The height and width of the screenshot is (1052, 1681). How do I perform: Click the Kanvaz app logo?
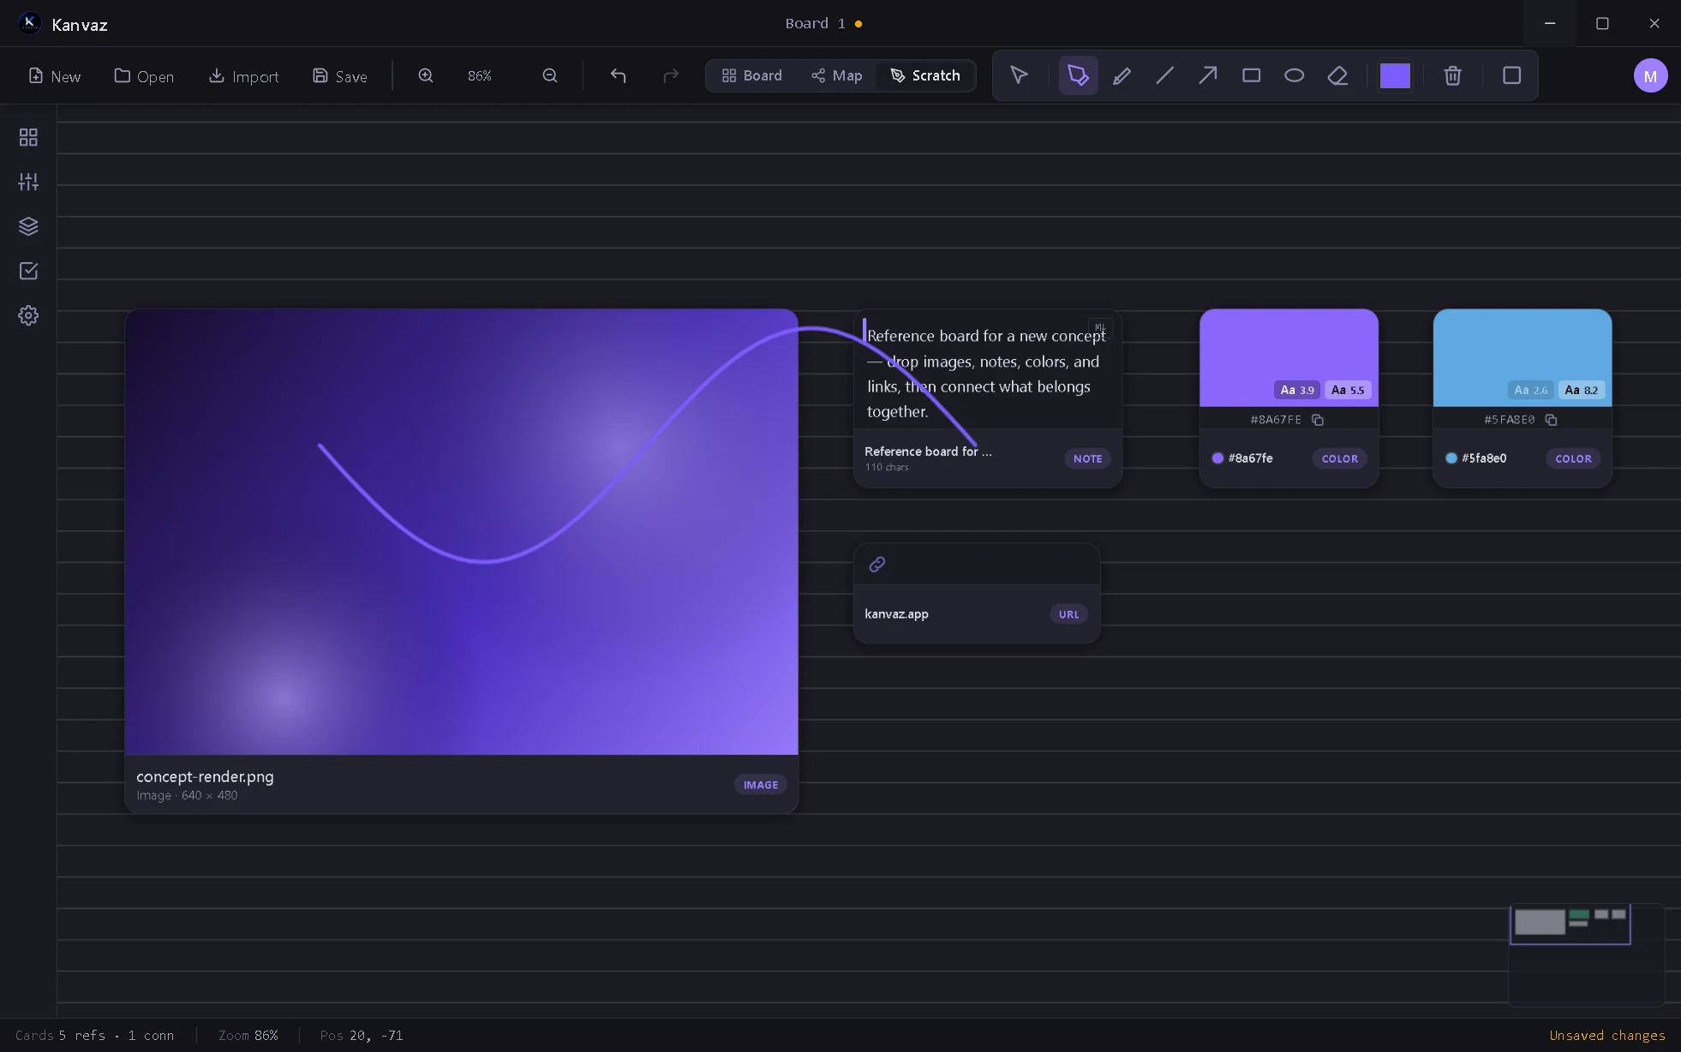pos(29,23)
